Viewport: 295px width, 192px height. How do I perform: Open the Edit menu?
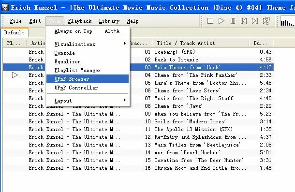pyautogui.click(x=35, y=21)
